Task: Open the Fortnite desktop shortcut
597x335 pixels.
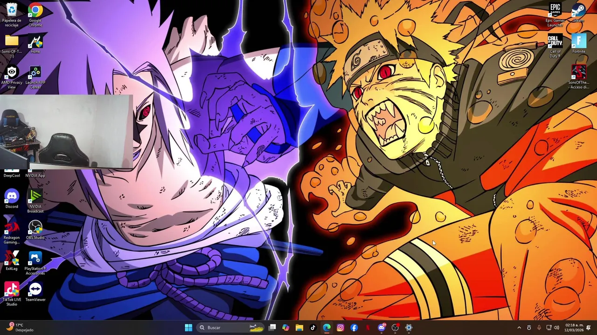Action: click(578, 44)
